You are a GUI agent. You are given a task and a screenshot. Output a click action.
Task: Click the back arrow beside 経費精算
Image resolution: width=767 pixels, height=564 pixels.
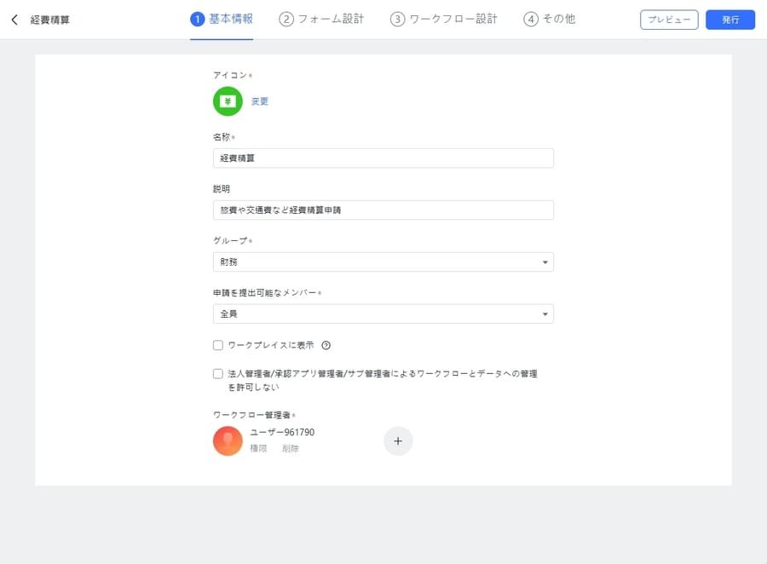tap(14, 19)
